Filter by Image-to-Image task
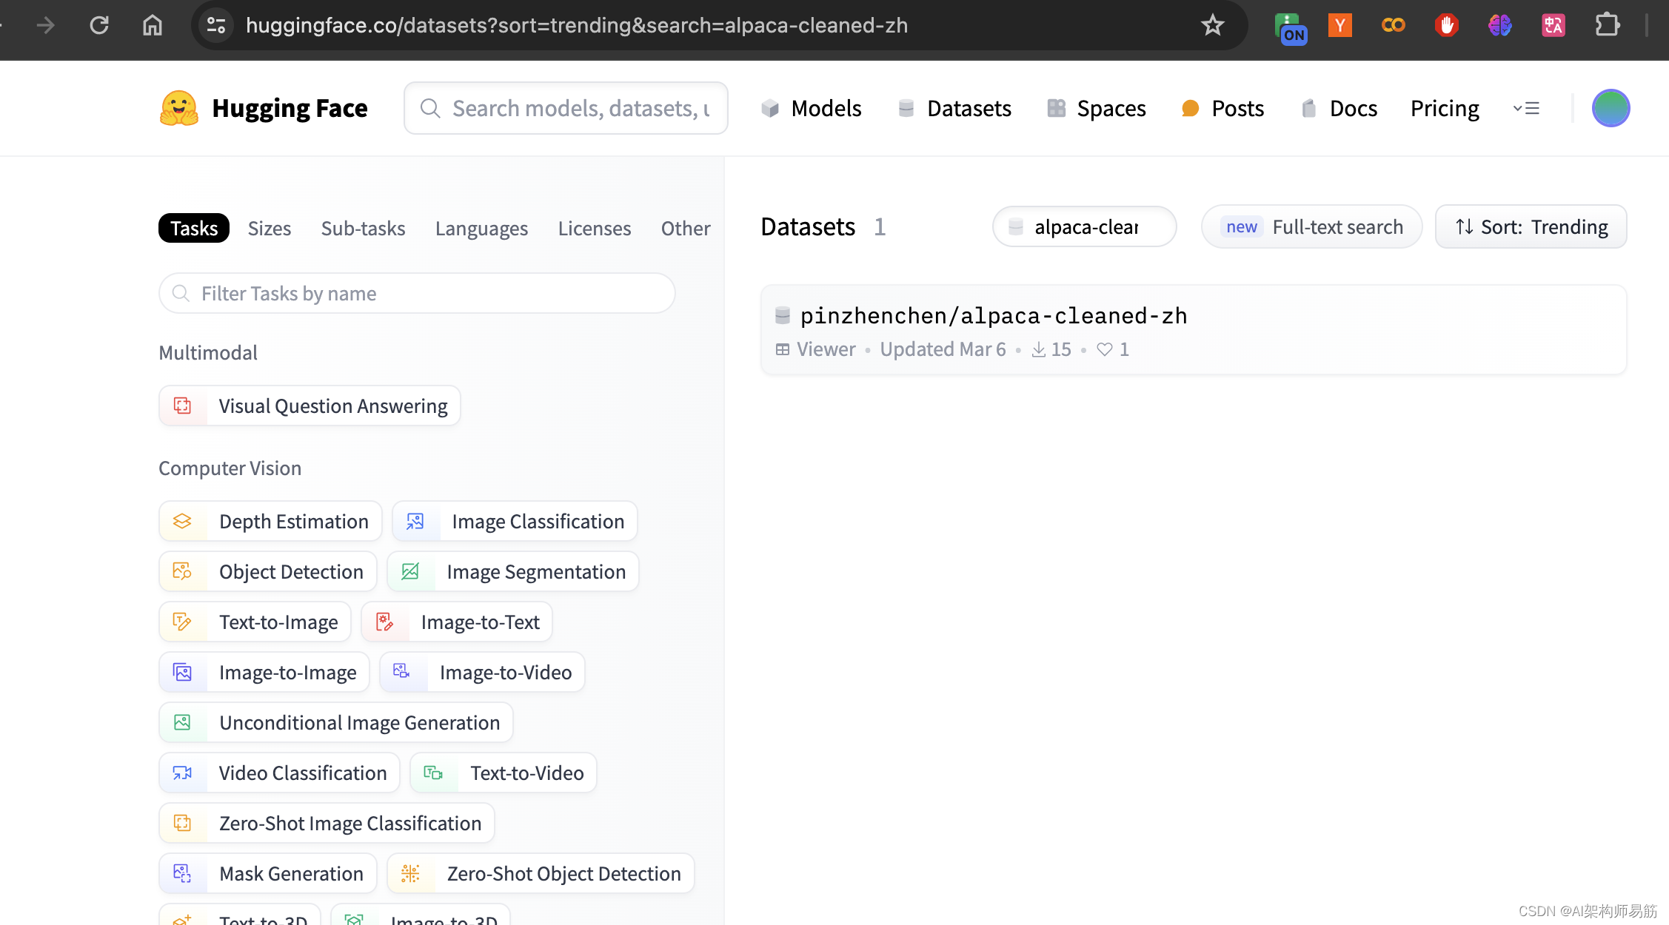 [x=264, y=672]
